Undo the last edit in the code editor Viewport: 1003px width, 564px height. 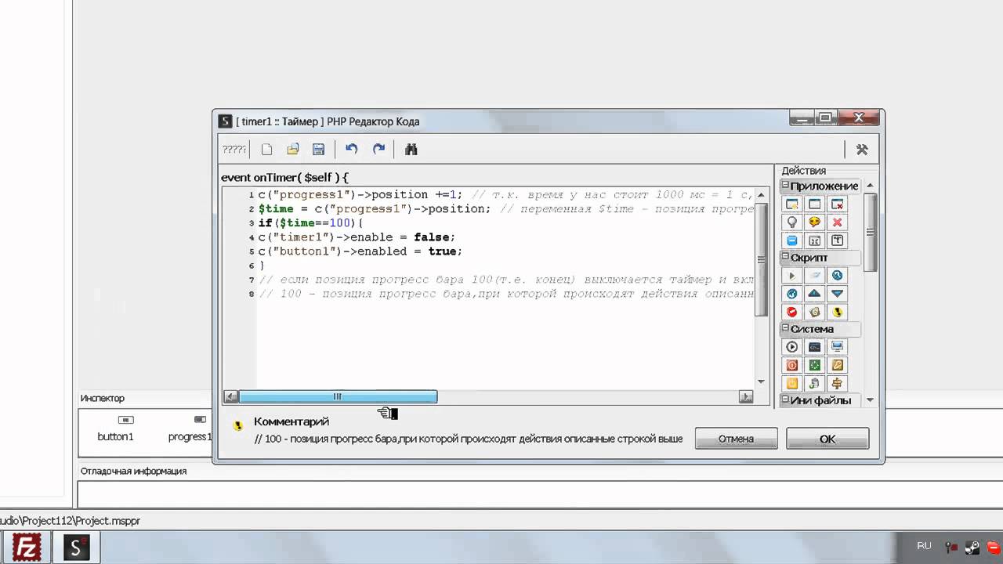[x=352, y=150]
